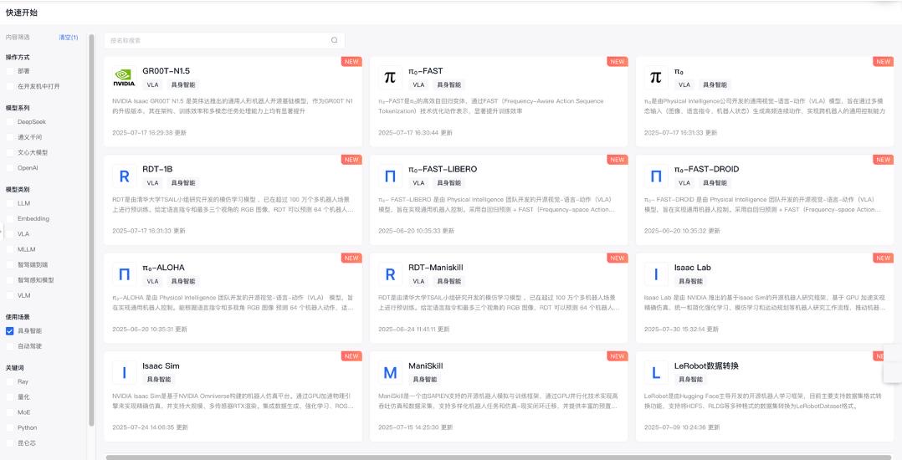
Task: Toggle the 昆仑芯 keyword checkbox
Action: [x=10, y=443]
